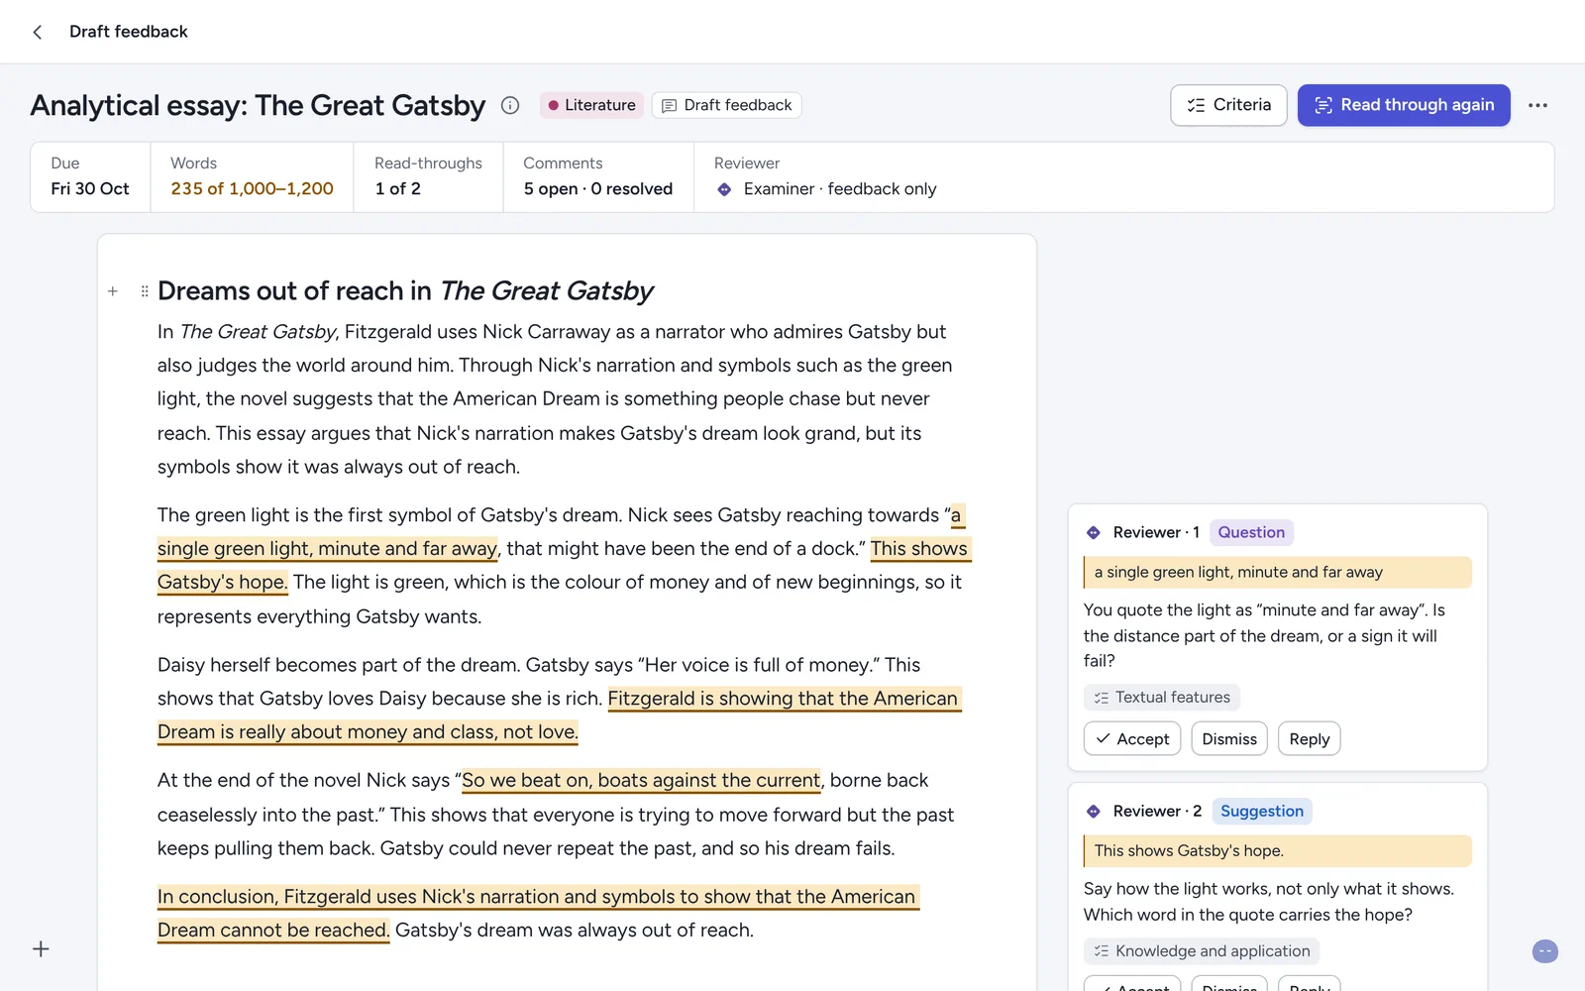Click the page title 'Analytical essay: The Great Gatsby'
Screen dimensions: 1585x991
pyautogui.click(x=258, y=105)
